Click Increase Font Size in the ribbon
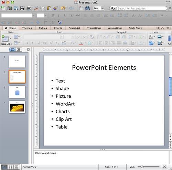Image resolution: width=172 pixels, height=170 pixels. (x=78, y=37)
